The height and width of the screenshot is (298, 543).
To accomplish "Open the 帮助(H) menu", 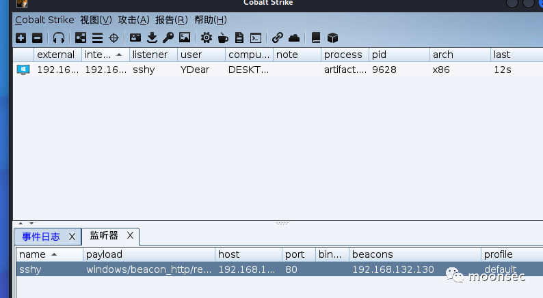I will click(x=211, y=20).
